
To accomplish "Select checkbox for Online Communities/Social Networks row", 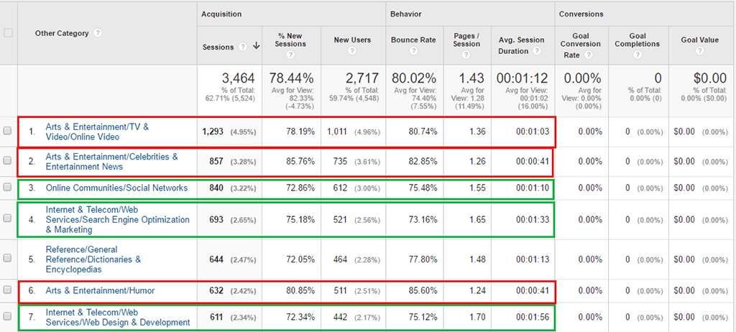I will [x=8, y=188].
